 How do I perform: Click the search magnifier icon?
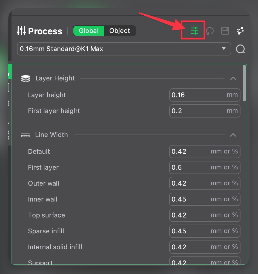[240, 49]
